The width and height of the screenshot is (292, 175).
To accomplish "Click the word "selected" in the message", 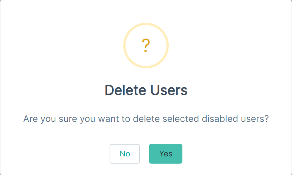I will (x=181, y=119).
